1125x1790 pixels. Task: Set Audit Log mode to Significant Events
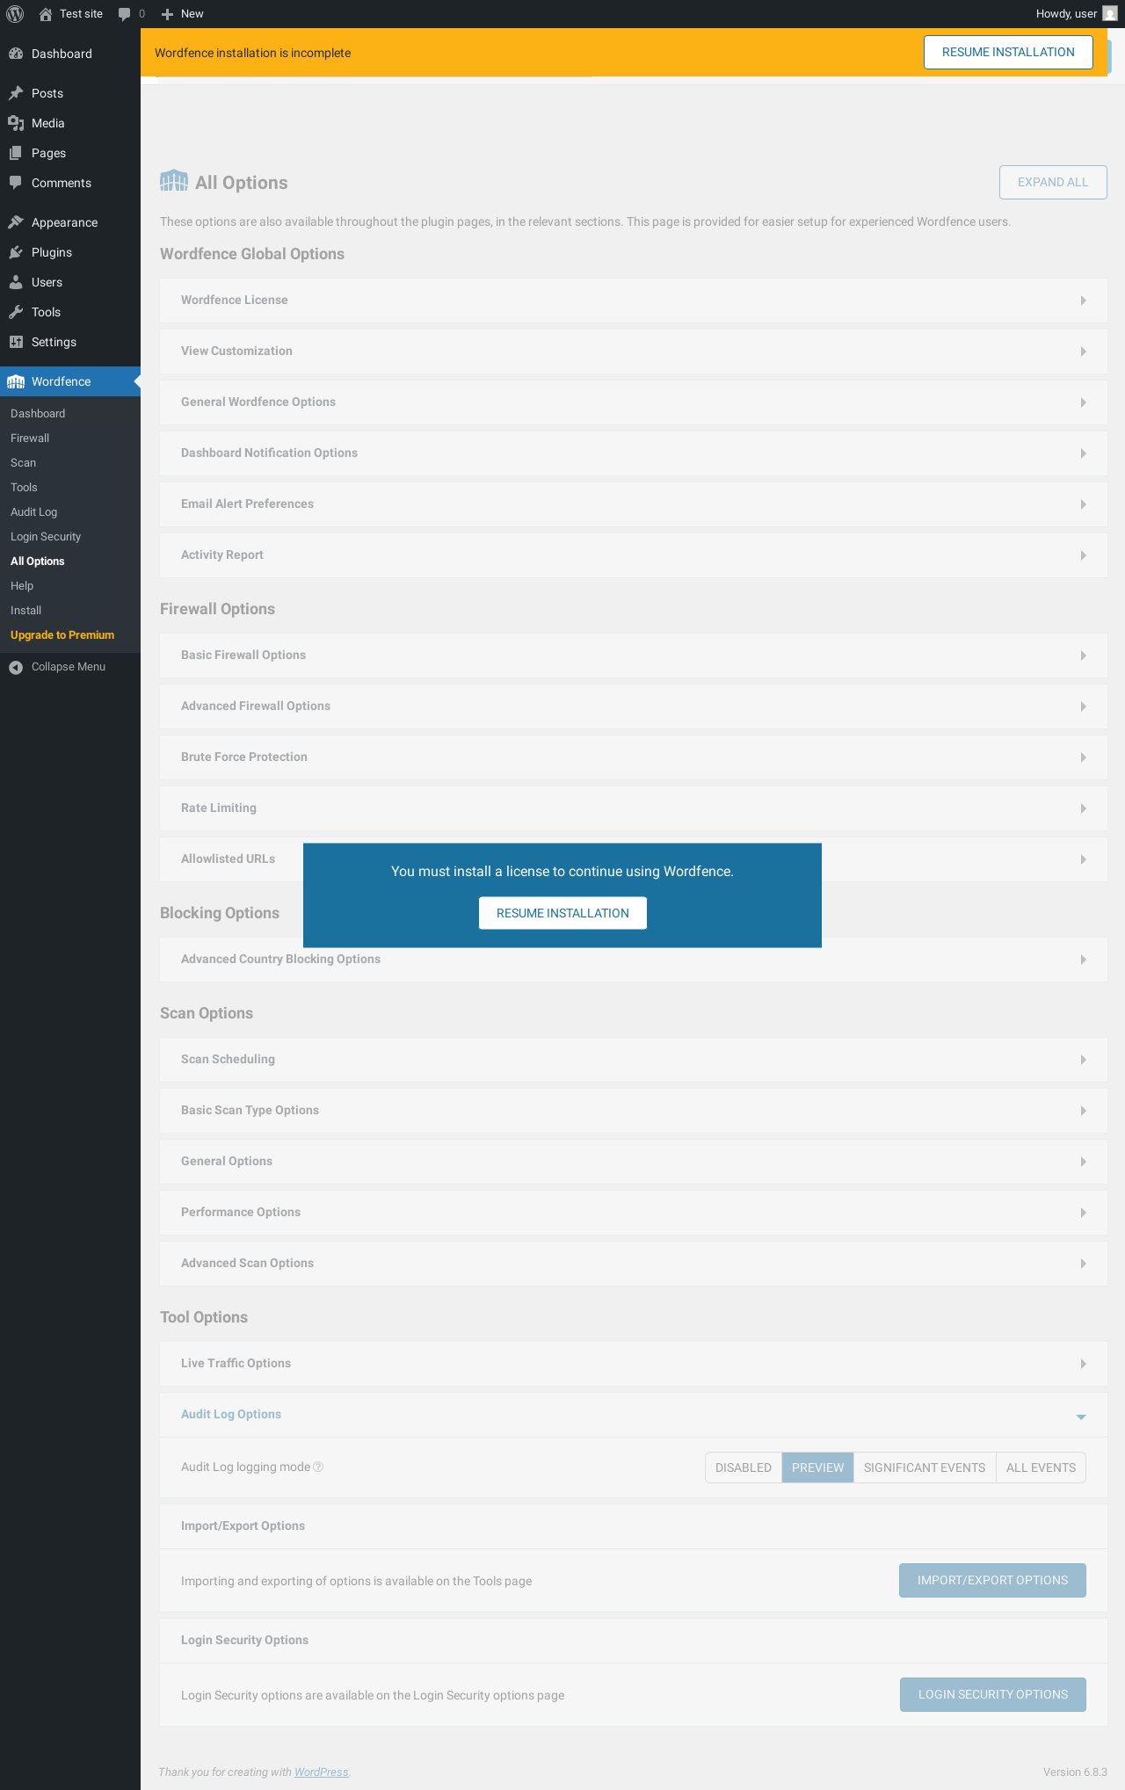click(x=925, y=1468)
